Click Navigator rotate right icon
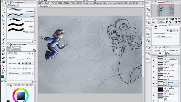 click(170, 22)
